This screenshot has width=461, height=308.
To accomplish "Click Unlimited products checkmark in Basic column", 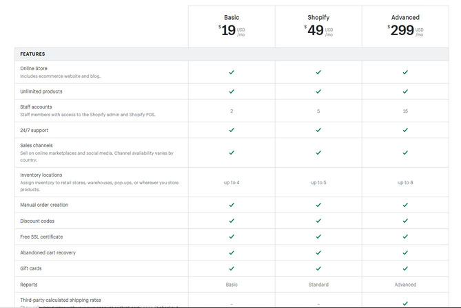I will (232, 91).
